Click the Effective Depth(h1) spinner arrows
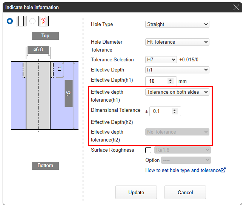 (170, 81)
